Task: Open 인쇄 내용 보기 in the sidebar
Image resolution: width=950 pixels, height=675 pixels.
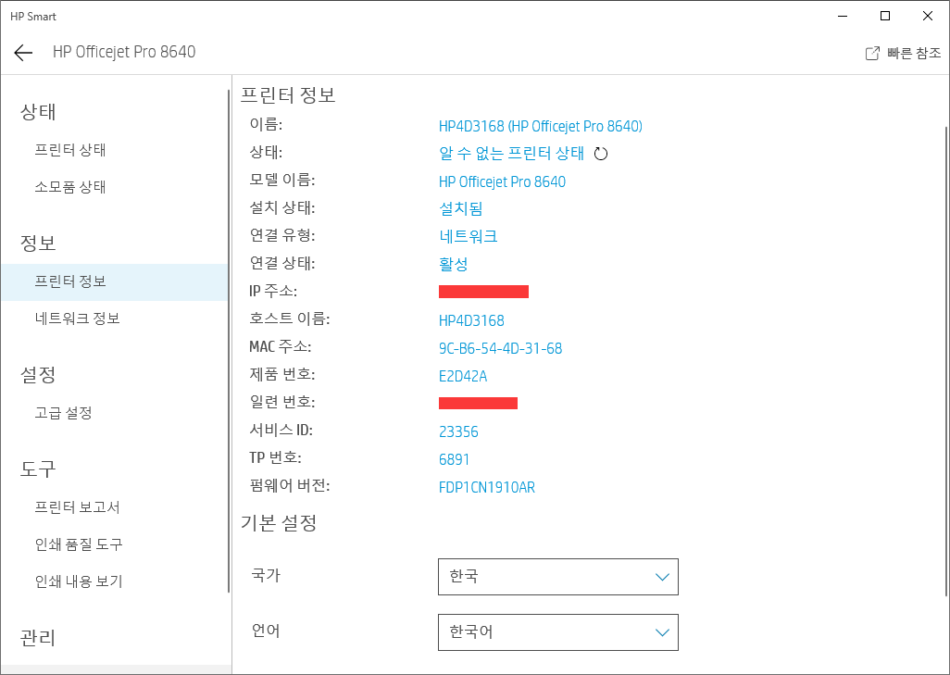Action: pyautogui.click(x=79, y=581)
